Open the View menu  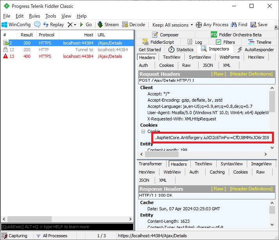[66, 16]
